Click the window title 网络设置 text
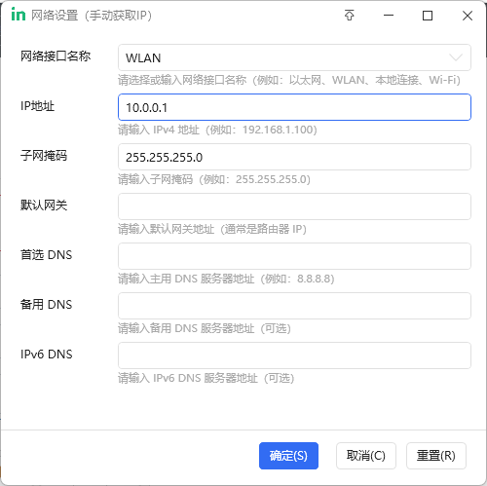Screen dimensions: 487x486 click(55, 16)
